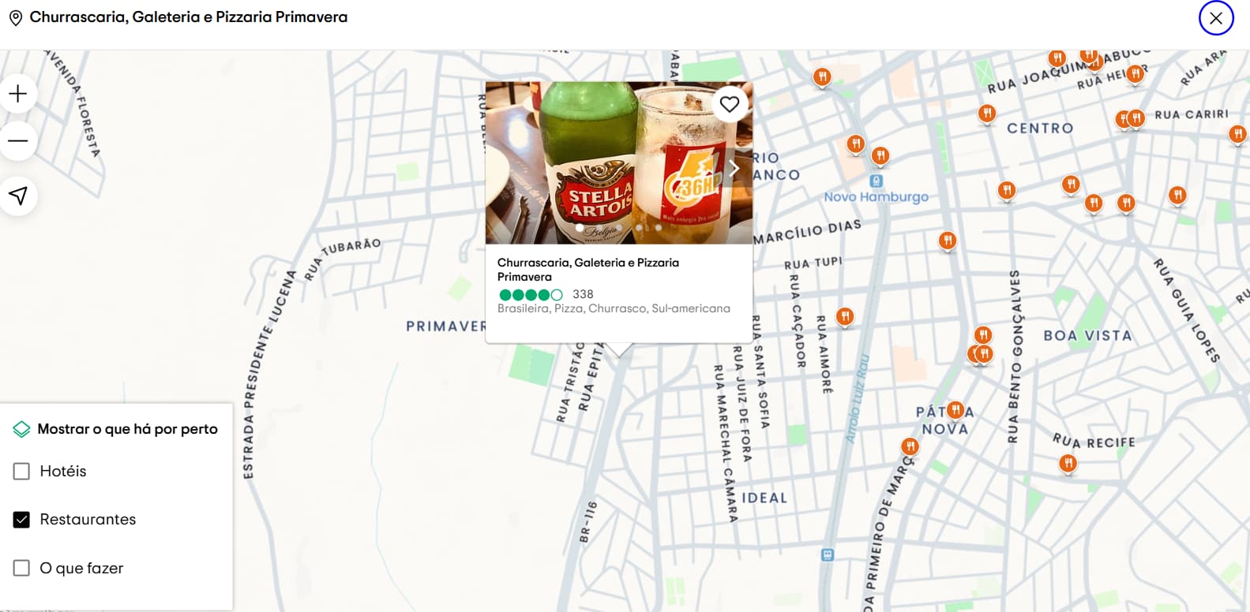Close the map view with X button

click(x=1216, y=18)
